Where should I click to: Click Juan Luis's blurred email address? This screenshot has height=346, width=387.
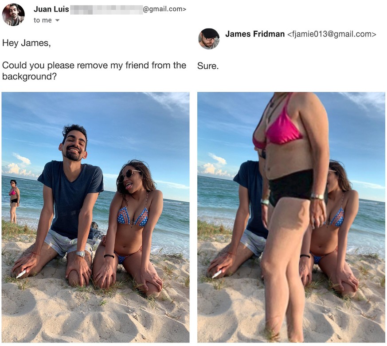tap(128, 9)
